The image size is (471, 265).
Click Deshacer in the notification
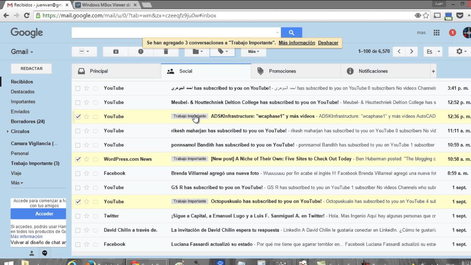click(328, 43)
